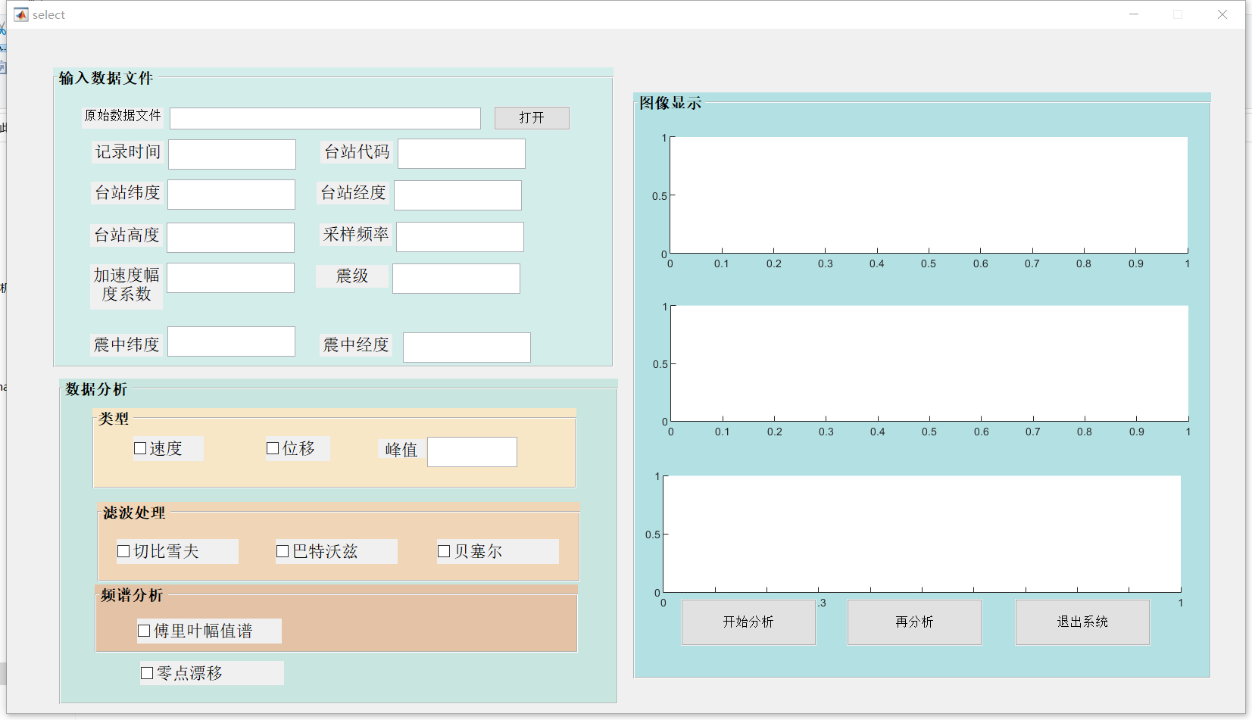The width and height of the screenshot is (1252, 720).
Task: Click the 滤波处理 group label
Action: pyautogui.click(x=134, y=513)
